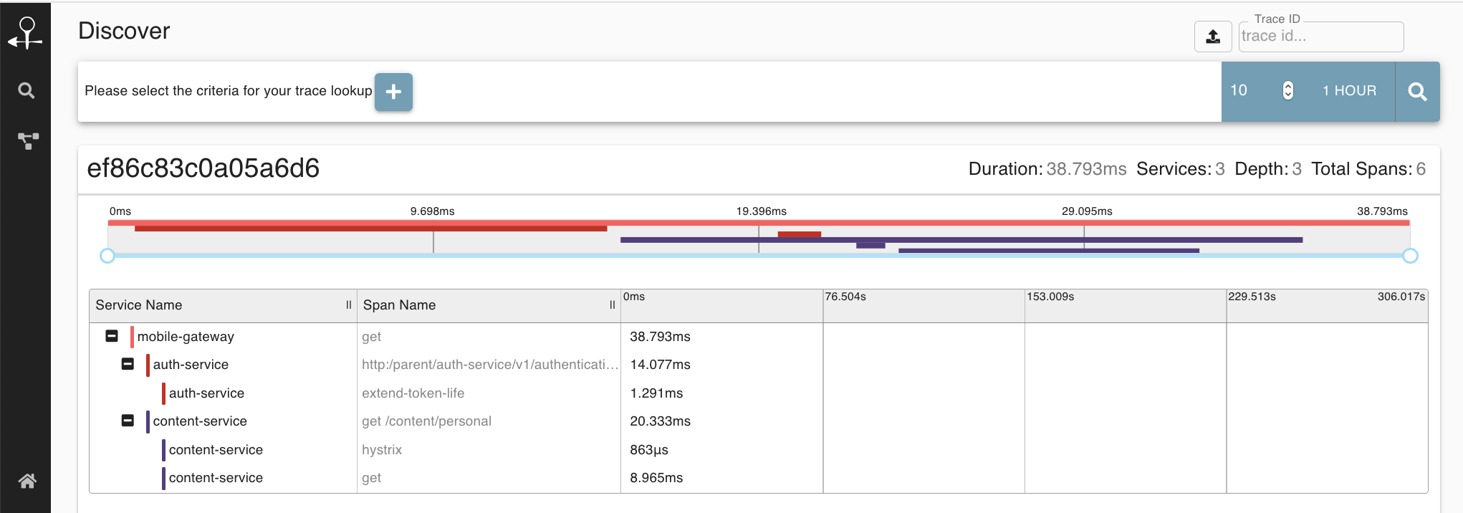Collapse the content-service child spans
1463x513 pixels.
click(x=128, y=421)
